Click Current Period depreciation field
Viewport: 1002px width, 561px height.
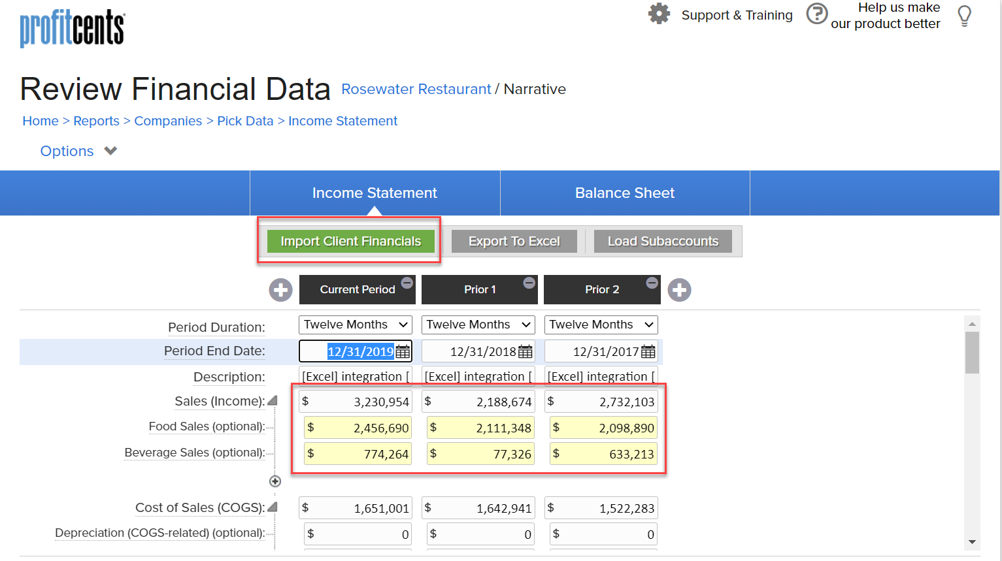coord(358,534)
